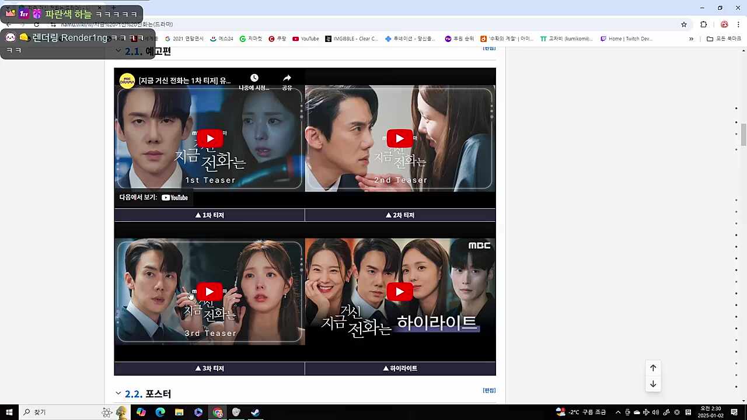Collapse the 2.2. 포스터 section chevron
The height and width of the screenshot is (420, 747).
[x=118, y=394]
